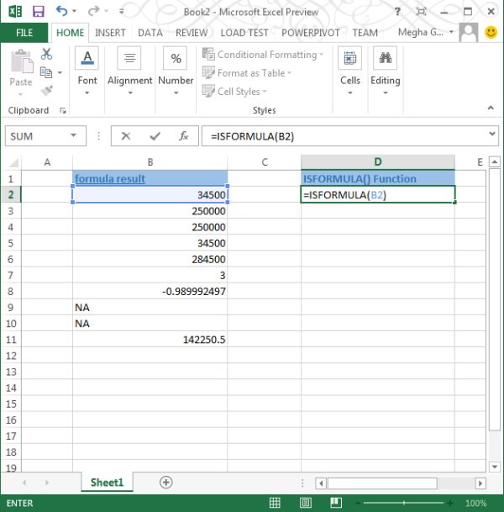Select row 6 header
The height and width of the screenshot is (512, 504).
[11, 259]
